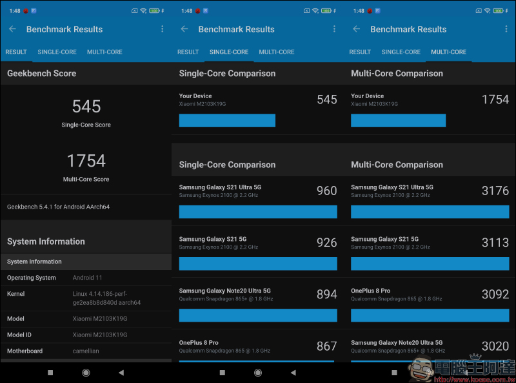Tap the Geekbench Score heading
The image size is (516, 383).
[x=41, y=74]
